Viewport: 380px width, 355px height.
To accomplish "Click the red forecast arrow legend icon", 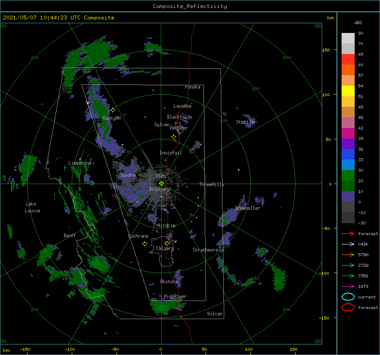I will coord(348,233).
